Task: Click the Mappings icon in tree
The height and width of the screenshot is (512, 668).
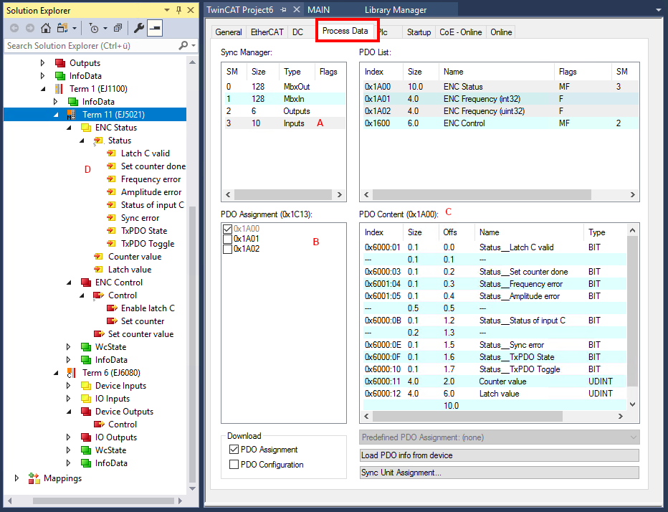Action: (x=34, y=478)
